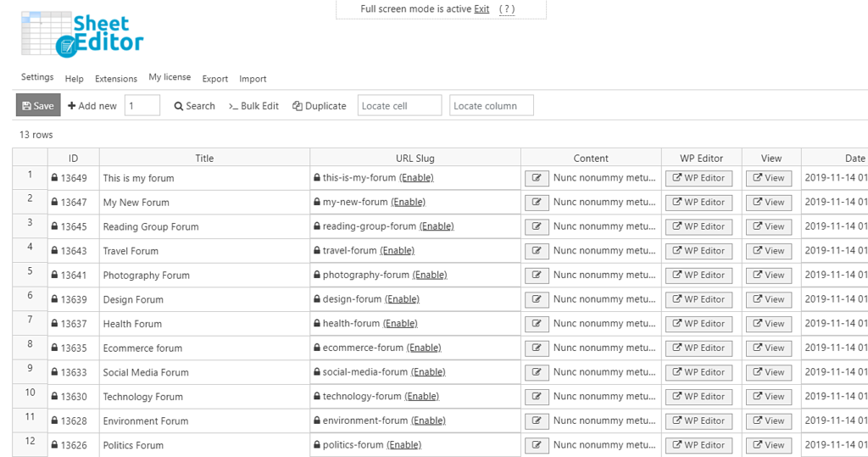Image resolution: width=868 pixels, height=457 pixels.
Task: Edit content icon for Environment Forum
Action: [537, 421]
